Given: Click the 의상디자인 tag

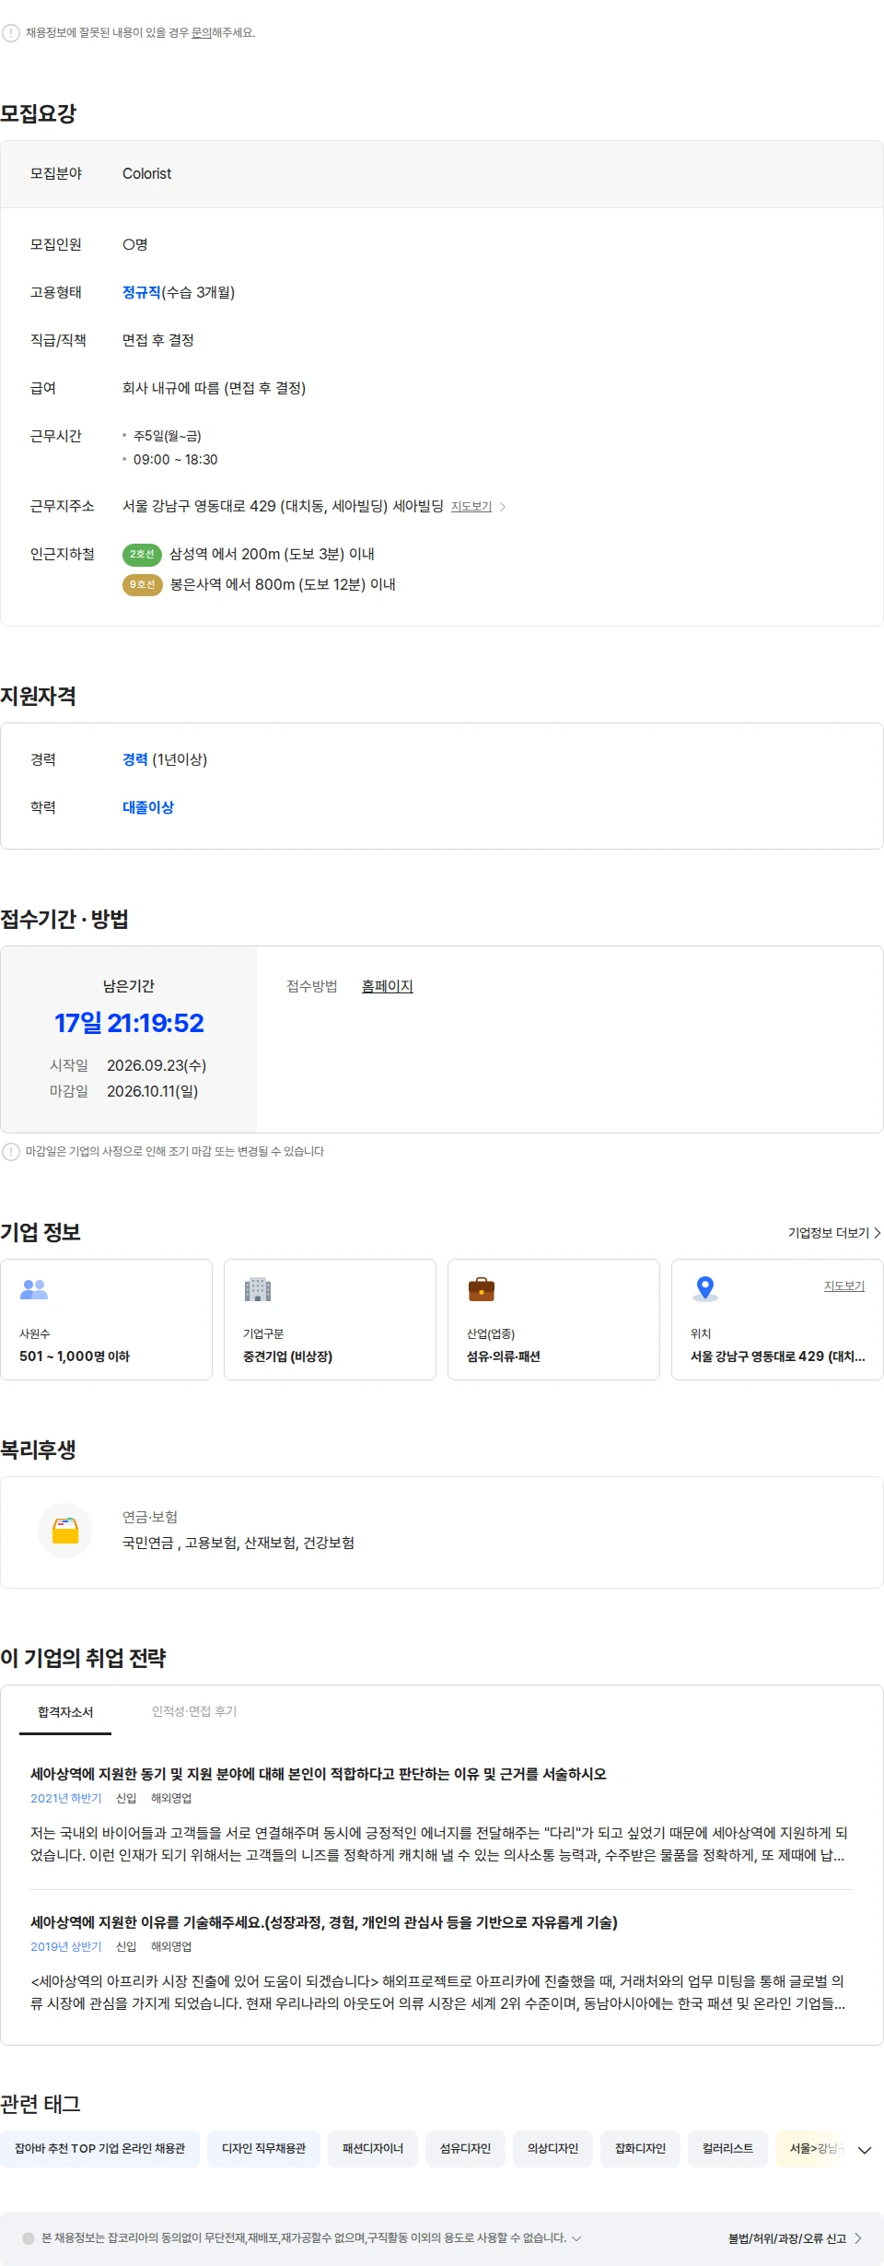Looking at the screenshot, I should [x=552, y=2148].
